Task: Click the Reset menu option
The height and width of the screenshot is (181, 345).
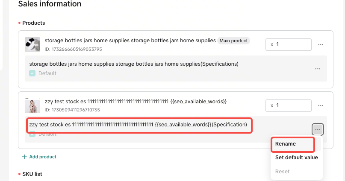Action: pos(282,172)
